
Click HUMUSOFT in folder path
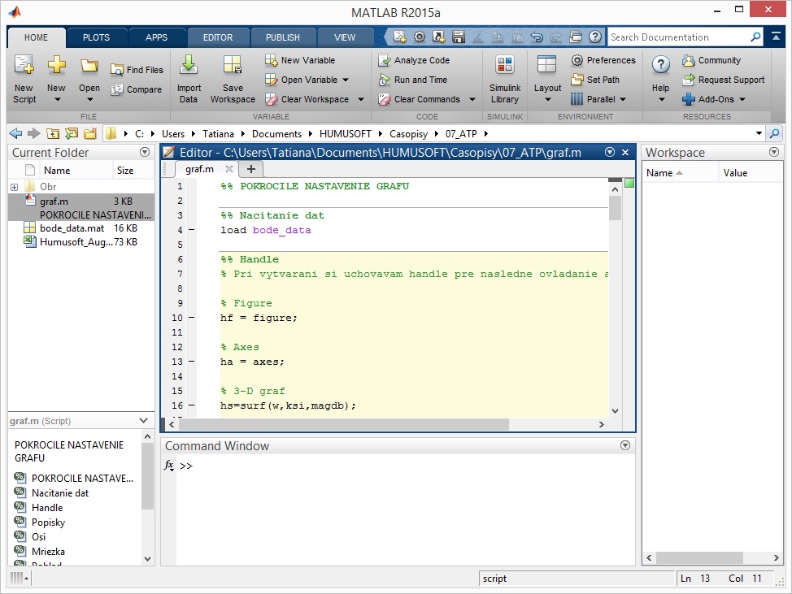click(x=345, y=134)
